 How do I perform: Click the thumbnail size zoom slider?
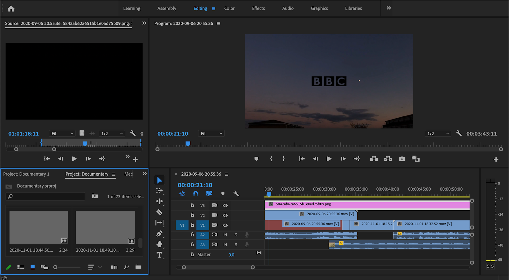click(x=55, y=267)
